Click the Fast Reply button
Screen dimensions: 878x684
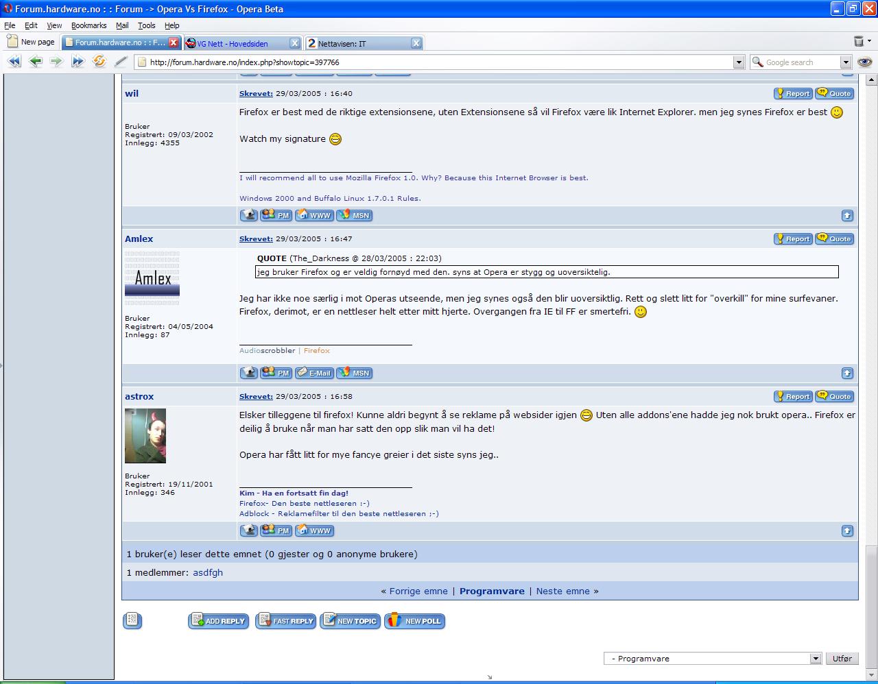coord(286,621)
